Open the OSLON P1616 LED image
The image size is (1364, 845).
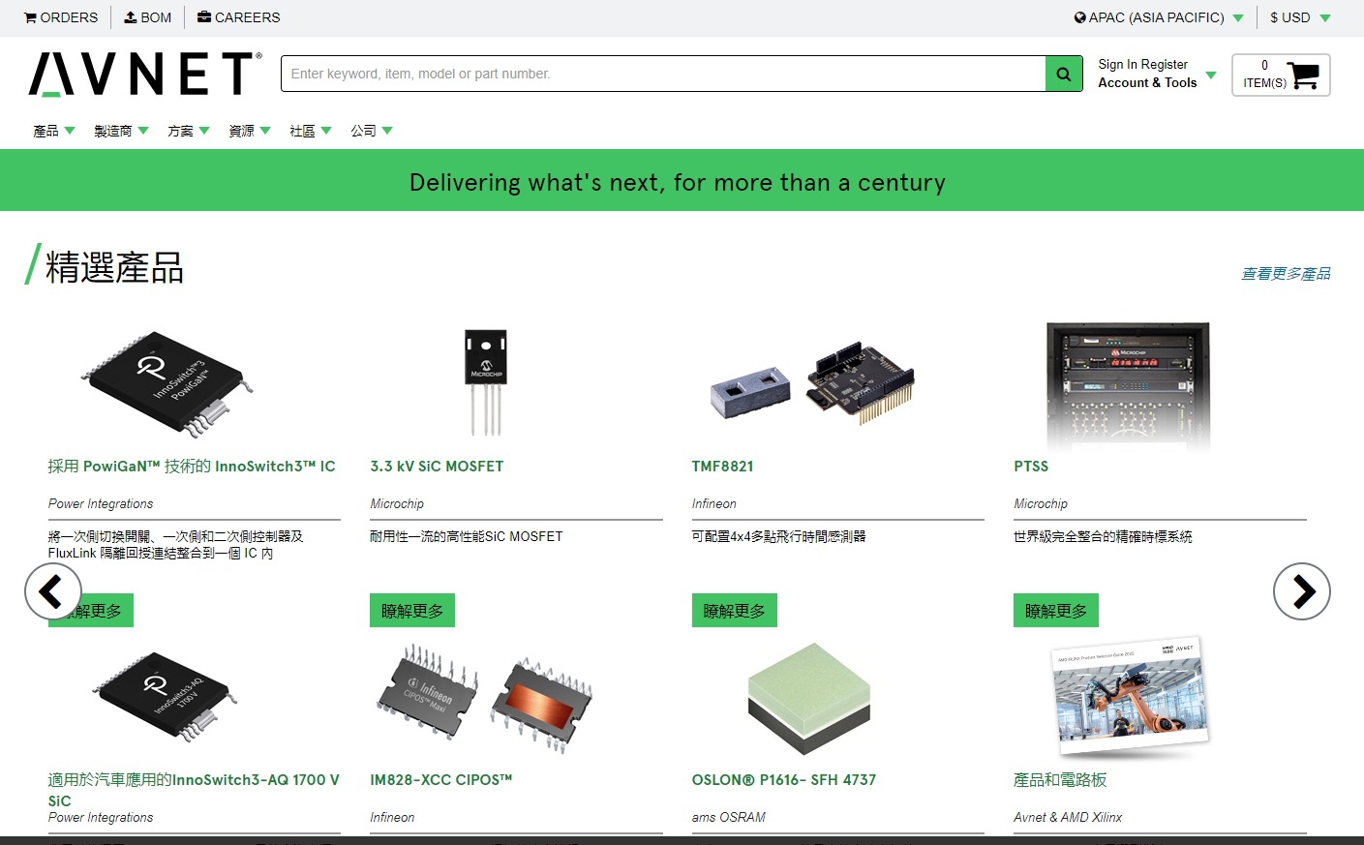[x=809, y=699]
